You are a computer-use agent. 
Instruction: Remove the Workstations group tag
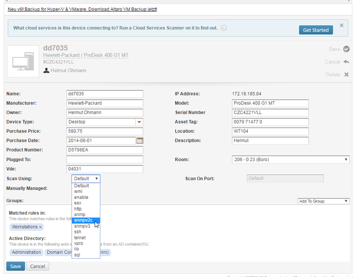pyautogui.click(x=41, y=227)
